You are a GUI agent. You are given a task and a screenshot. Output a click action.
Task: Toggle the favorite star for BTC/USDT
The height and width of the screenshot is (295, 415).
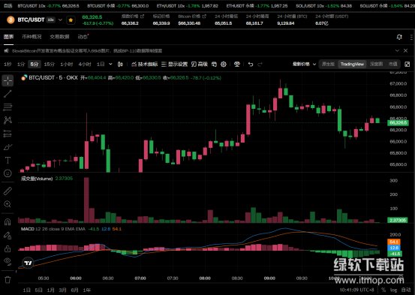pyautogui.click(x=71, y=20)
